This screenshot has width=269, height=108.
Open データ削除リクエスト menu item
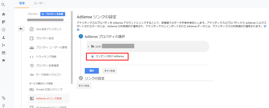pyautogui.click(x=49, y=75)
